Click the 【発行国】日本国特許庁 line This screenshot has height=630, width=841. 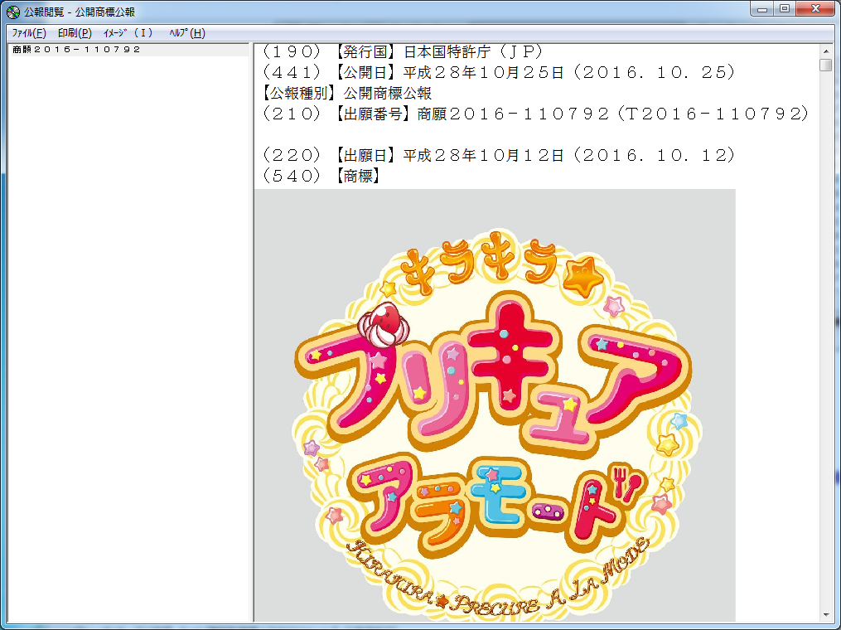402,51
